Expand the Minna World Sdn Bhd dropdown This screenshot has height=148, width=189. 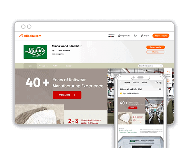coord(80,46)
